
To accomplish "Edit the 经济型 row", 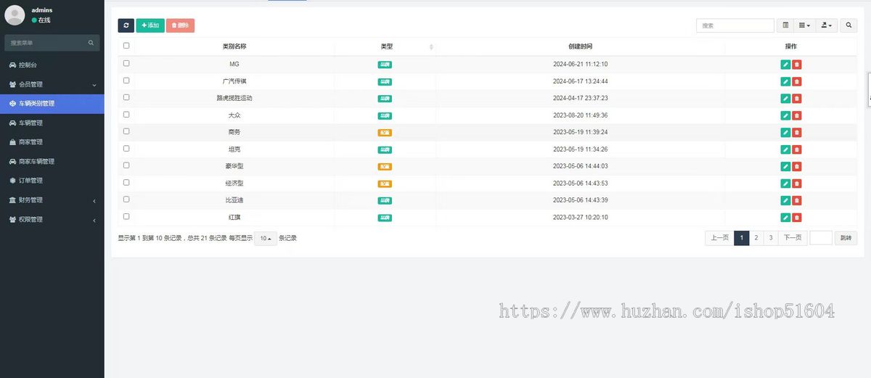I will click(x=785, y=184).
